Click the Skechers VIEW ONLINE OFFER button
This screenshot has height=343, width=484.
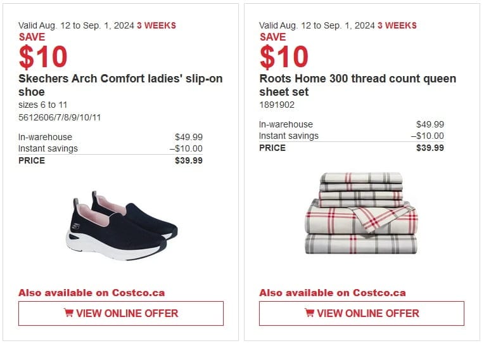pos(121,313)
